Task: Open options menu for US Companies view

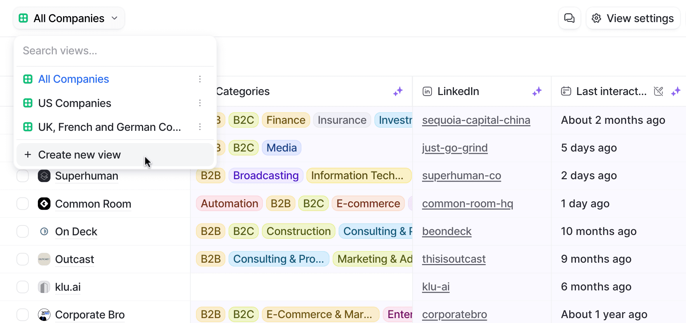Action: click(200, 103)
